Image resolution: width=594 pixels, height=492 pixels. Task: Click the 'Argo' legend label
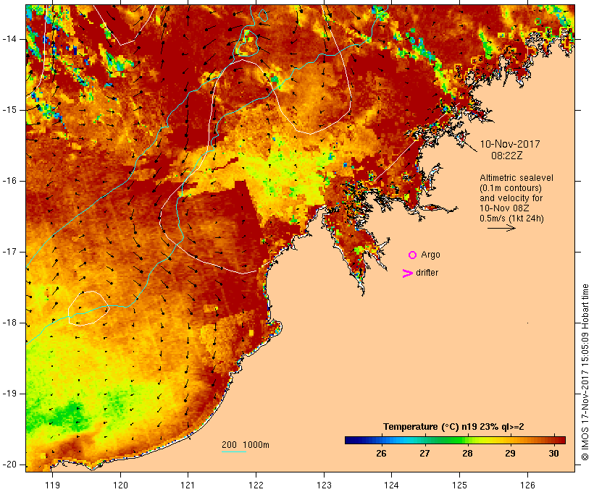[x=431, y=255]
